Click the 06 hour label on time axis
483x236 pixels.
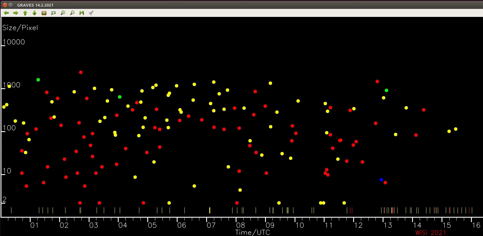click(182, 225)
